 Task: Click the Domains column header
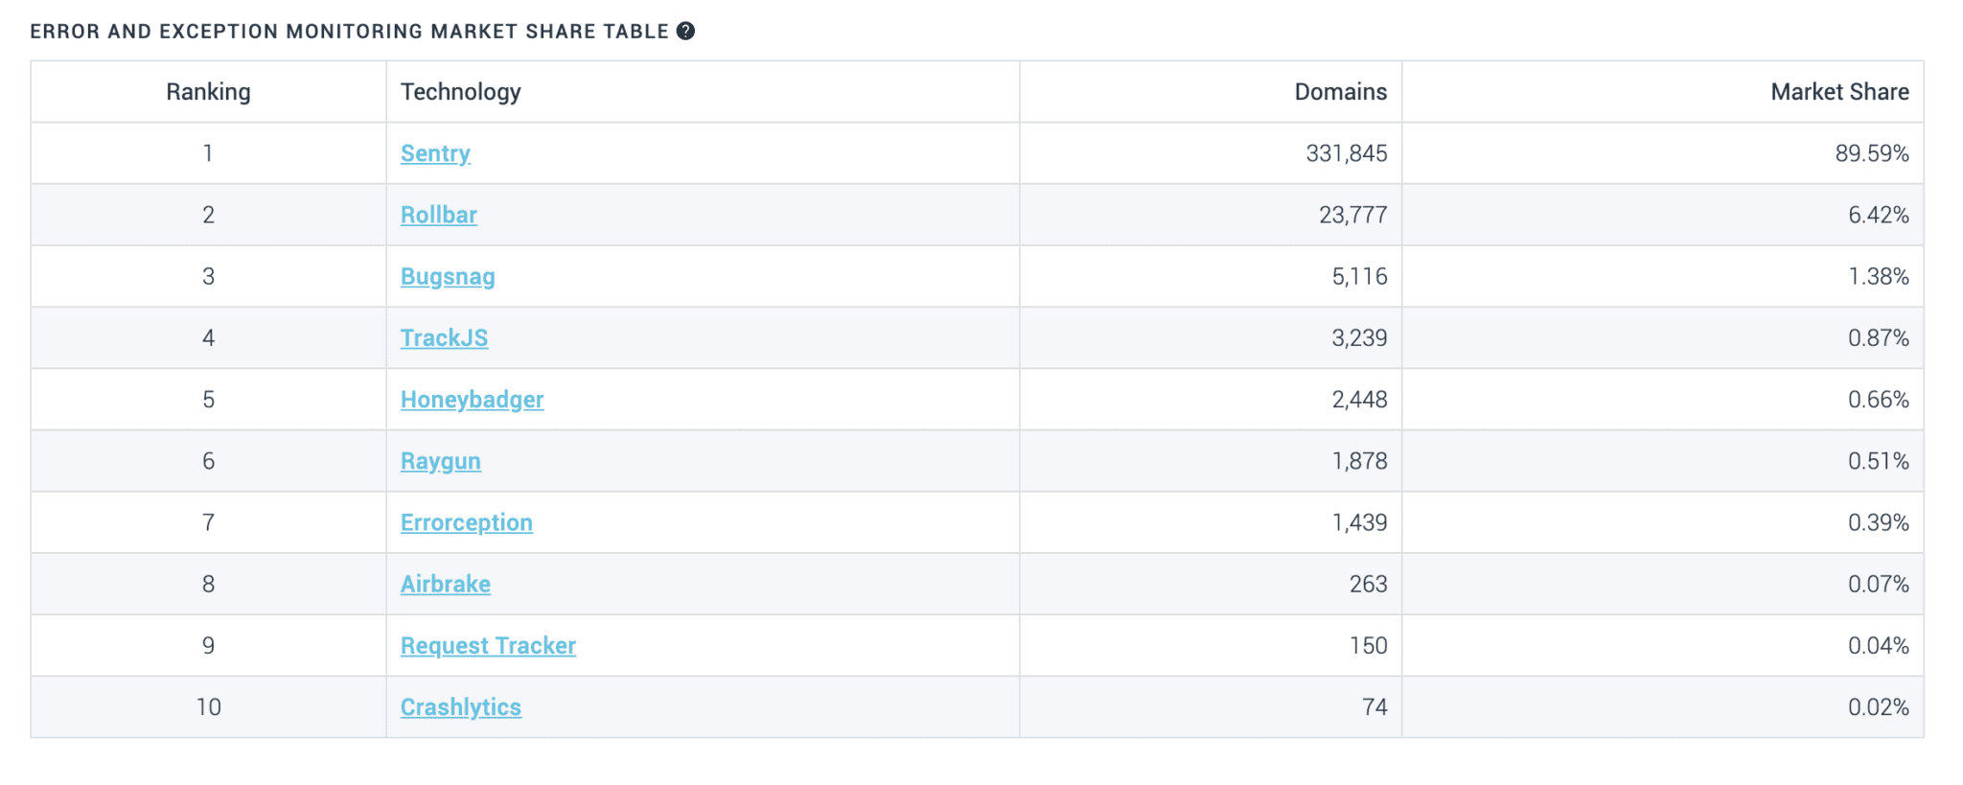(x=1340, y=92)
